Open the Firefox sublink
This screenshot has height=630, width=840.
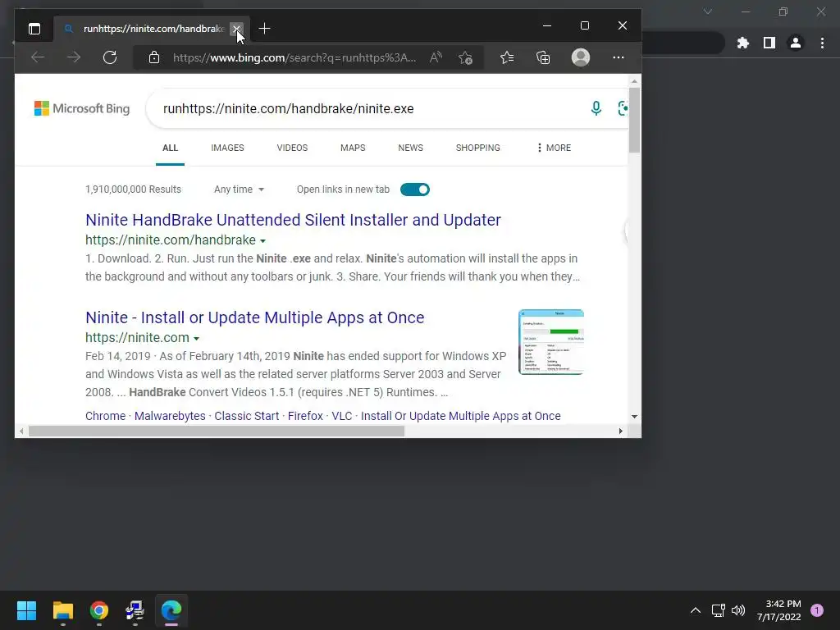305,416
